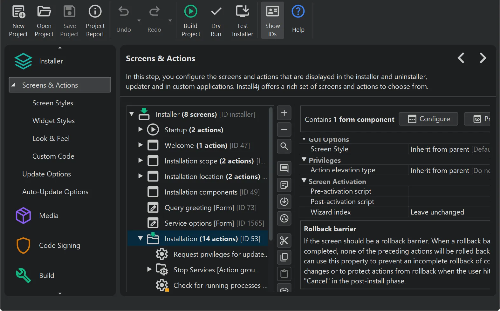This screenshot has width=500, height=311.
Task: Open the Open Project toolbar icon
Action: tap(44, 12)
